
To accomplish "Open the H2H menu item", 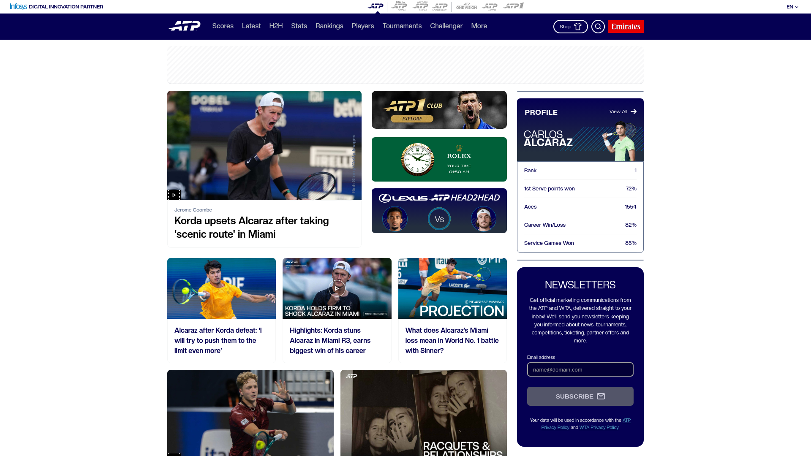I will 276,26.
